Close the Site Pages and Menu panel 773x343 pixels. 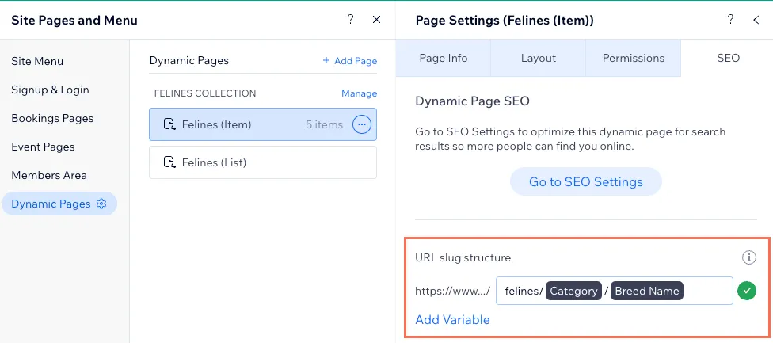pyautogui.click(x=377, y=20)
